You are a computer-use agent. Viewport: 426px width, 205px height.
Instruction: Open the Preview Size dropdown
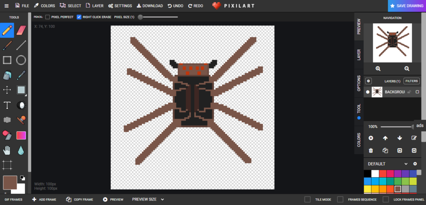pos(148,199)
